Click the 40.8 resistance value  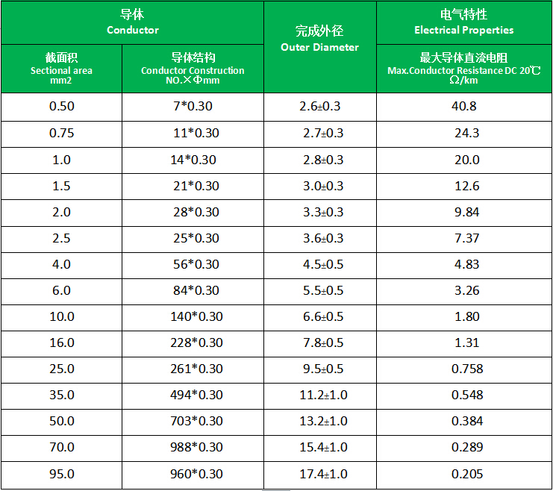(463, 106)
